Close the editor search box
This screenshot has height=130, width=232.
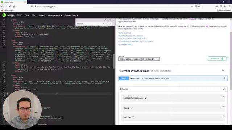(x=113, y=20)
